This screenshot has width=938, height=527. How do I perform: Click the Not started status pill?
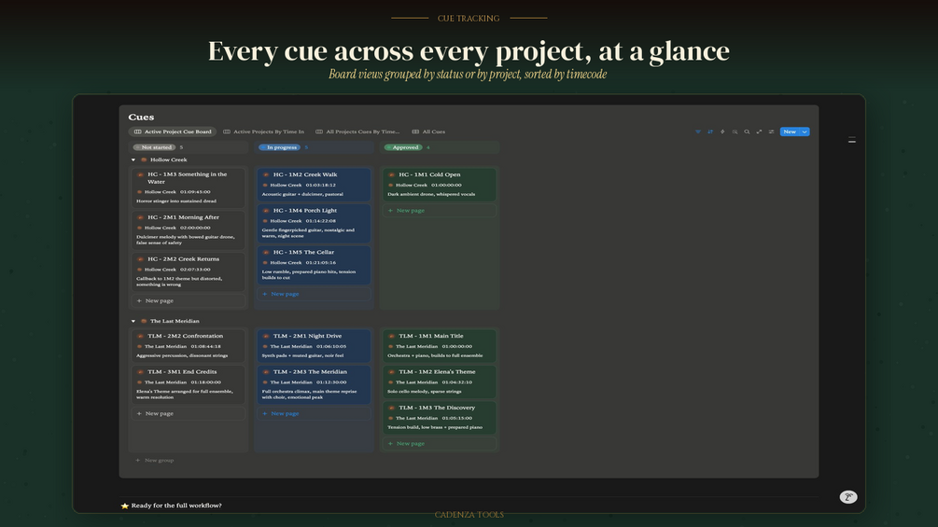pos(154,147)
